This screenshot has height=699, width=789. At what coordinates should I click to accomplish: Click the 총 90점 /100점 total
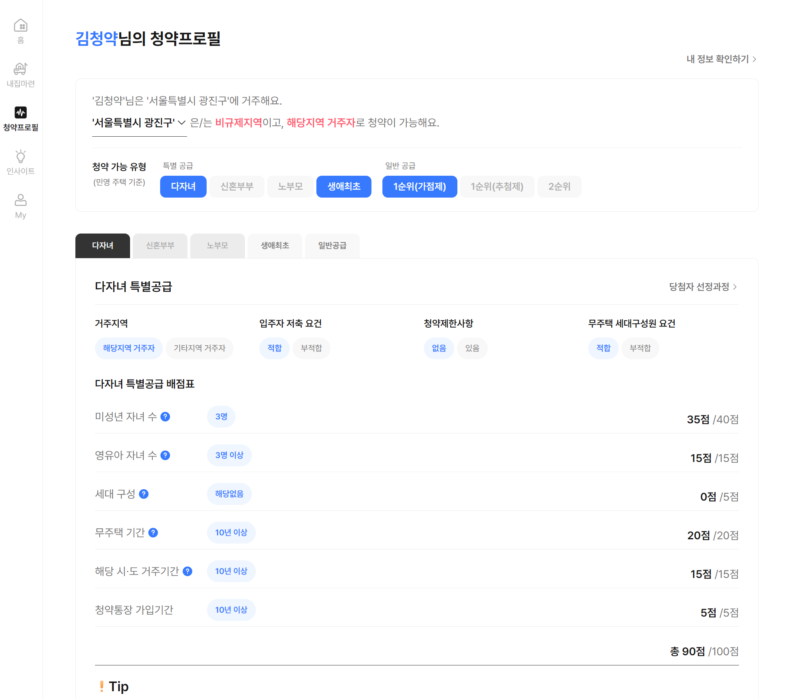pos(704,651)
